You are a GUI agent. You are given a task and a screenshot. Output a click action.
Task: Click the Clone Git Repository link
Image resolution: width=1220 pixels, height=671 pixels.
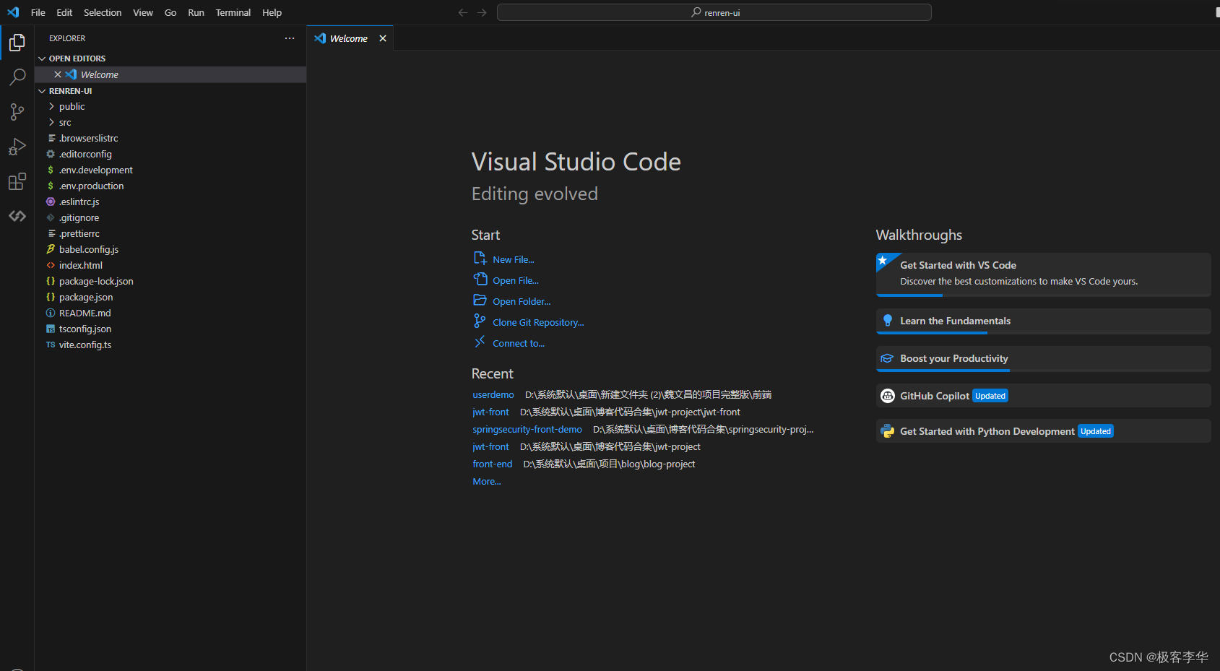537,323
